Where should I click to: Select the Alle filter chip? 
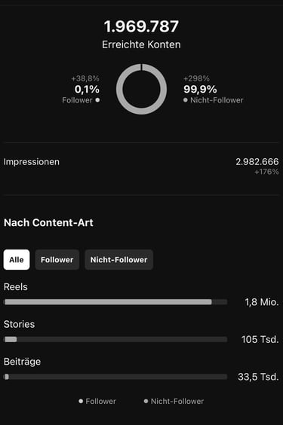tap(17, 260)
